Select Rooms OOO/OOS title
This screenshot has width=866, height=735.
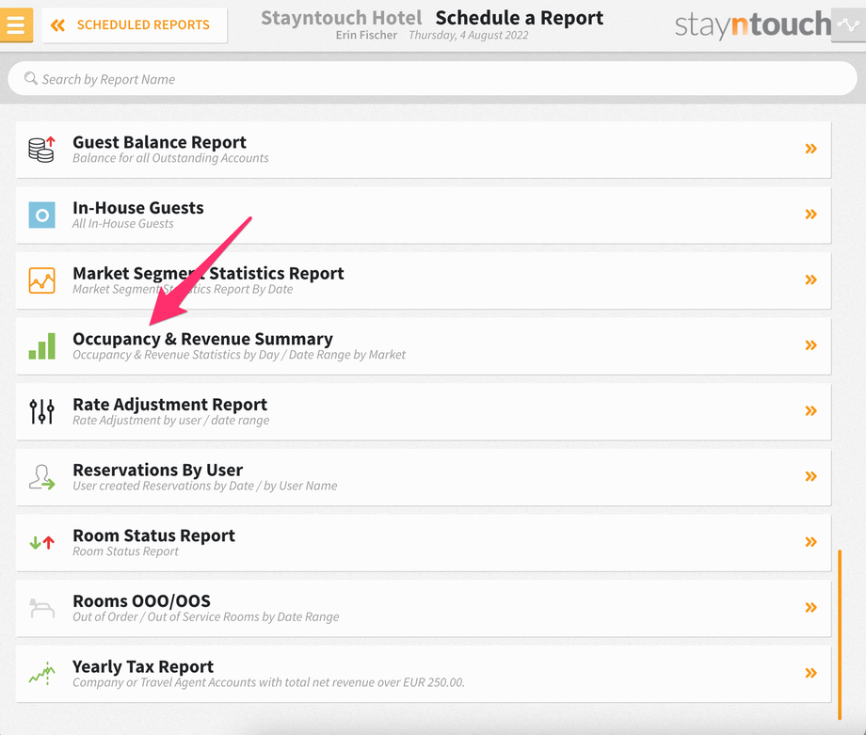(x=141, y=600)
